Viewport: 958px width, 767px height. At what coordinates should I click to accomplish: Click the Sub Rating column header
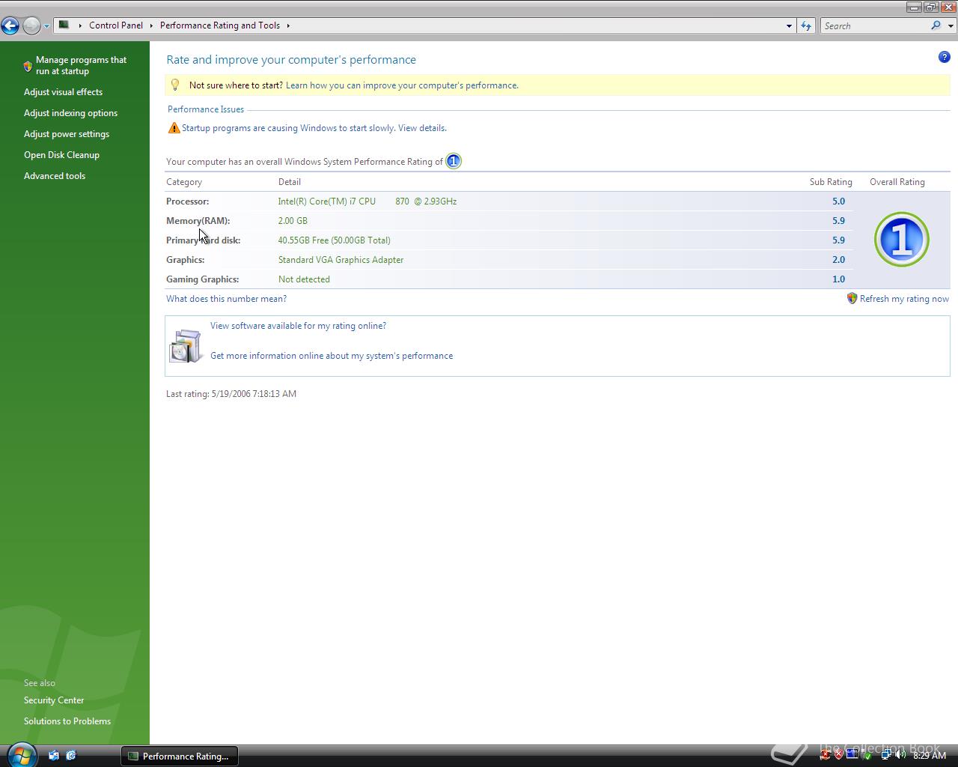pos(831,182)
